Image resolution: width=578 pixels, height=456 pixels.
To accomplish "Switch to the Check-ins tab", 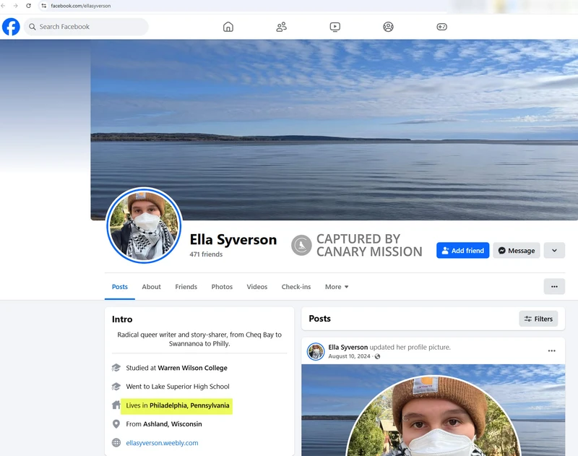I will 296,287.
